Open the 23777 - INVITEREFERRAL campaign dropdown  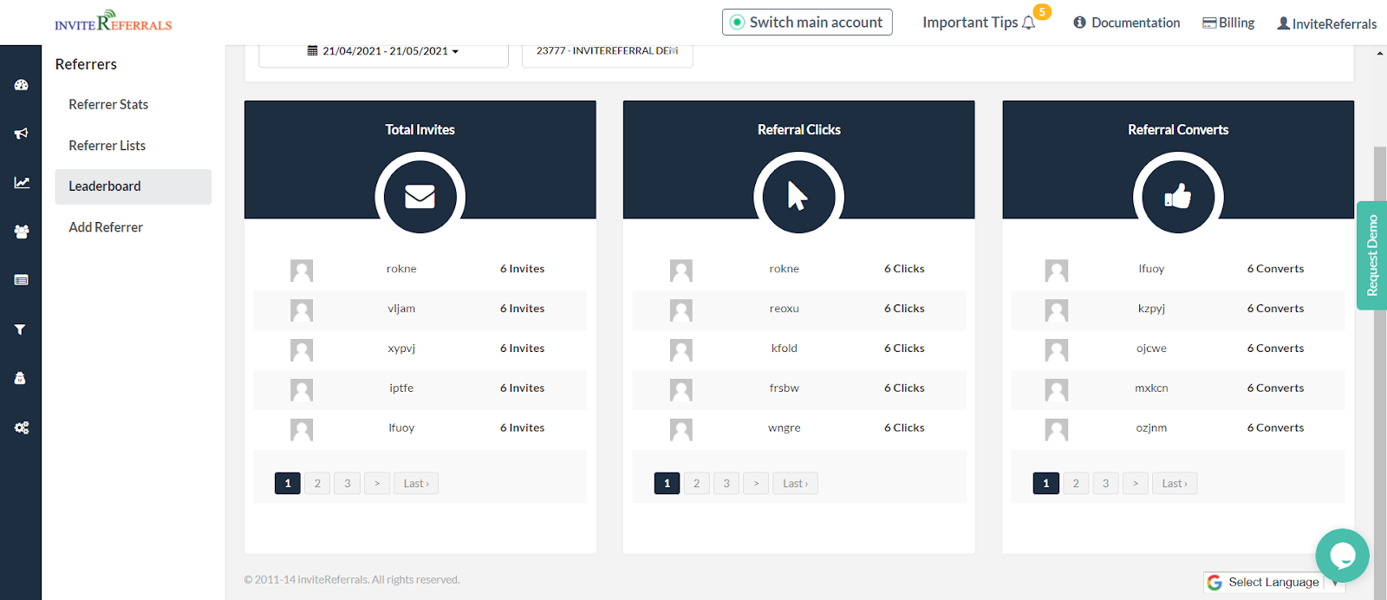[x=607, y=52]
